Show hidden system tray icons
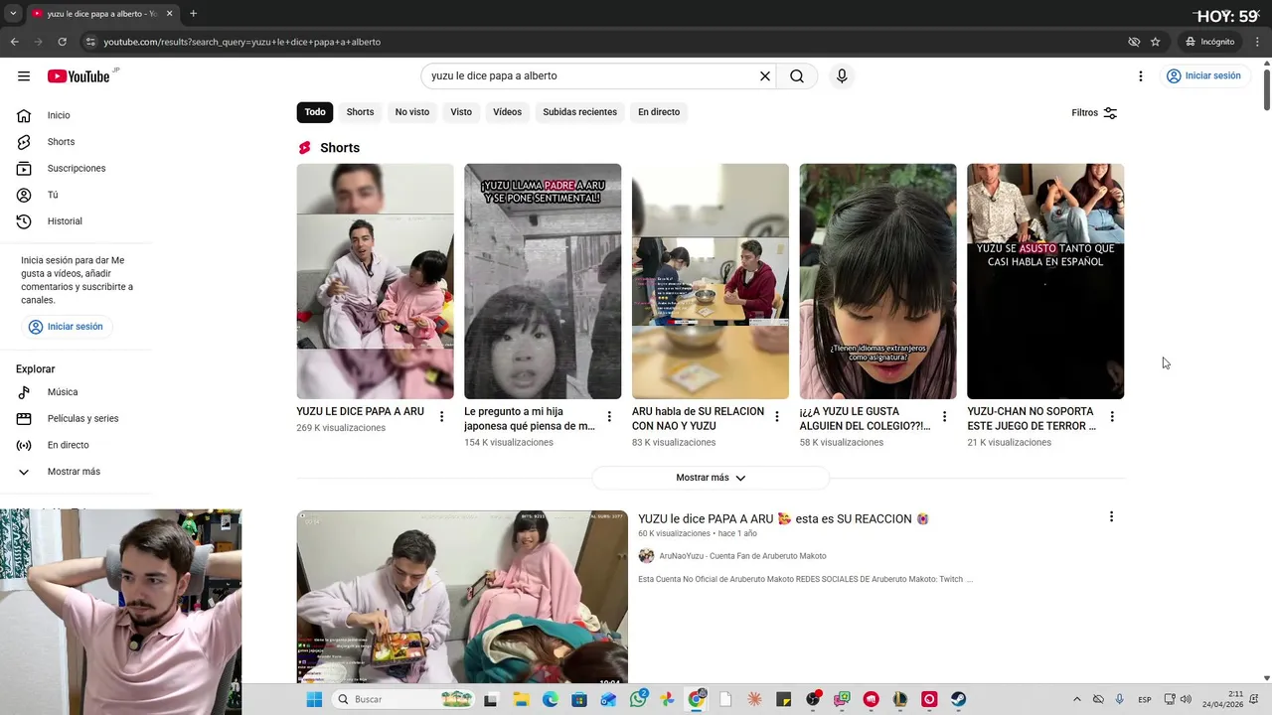This screenshot has height=715, width=1272. pyautogui.click(x=1076, y=700)
